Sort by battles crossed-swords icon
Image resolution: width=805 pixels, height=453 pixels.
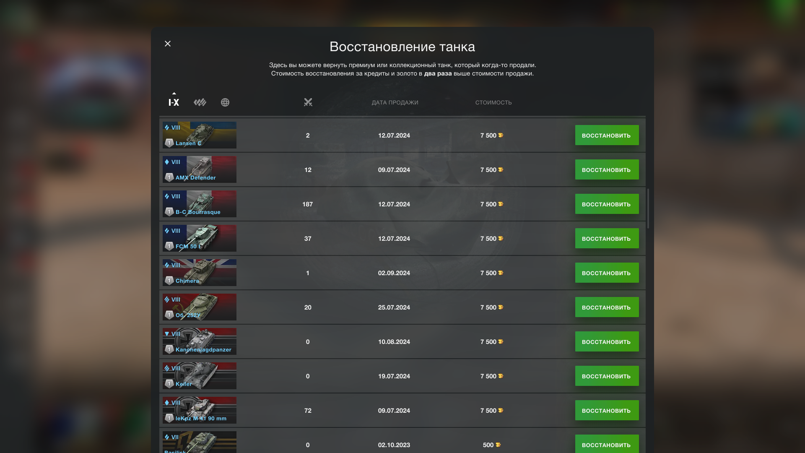click(308, 102)
